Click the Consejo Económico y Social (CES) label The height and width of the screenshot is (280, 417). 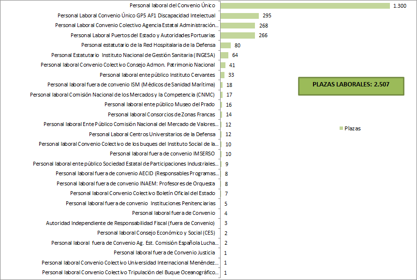click(x=156, y=233)
